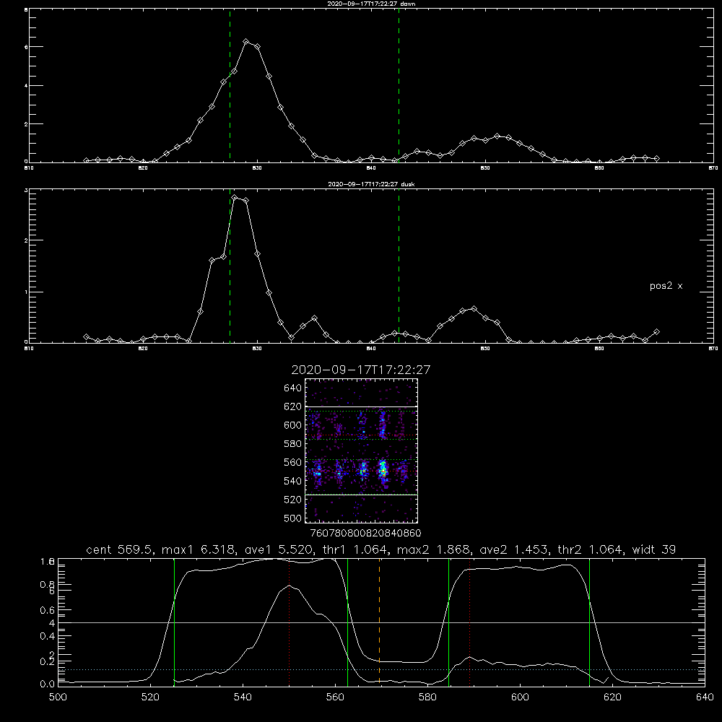
Task: Click the timestamp title above the spectral image
Action: pyautogui.click(x=360, y=370)
